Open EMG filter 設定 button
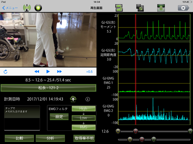Viewport: 193px width, 144px height. pyautogui.click(x=59, y=117)
